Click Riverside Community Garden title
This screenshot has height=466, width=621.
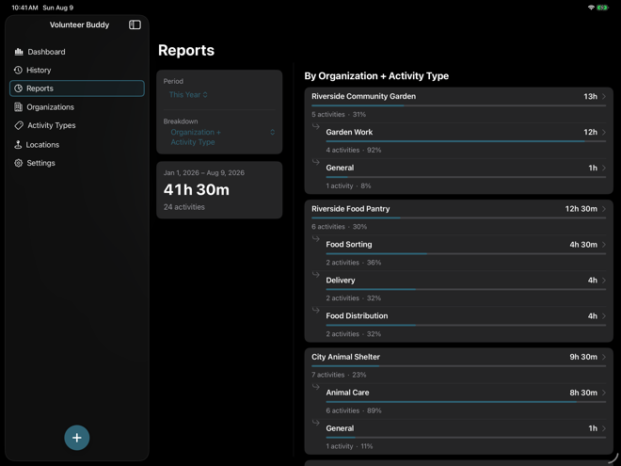[x=363, y=96]
